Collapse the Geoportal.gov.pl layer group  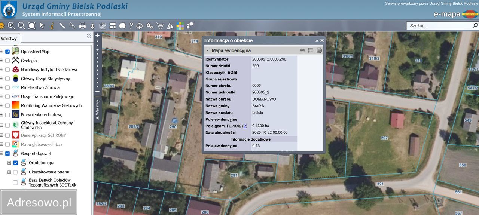coord(1,154)
